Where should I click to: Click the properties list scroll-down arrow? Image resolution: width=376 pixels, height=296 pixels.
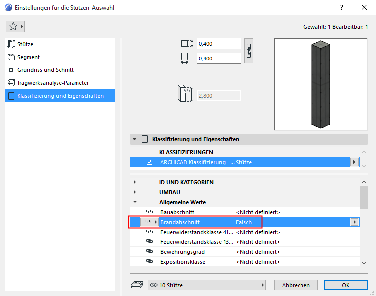364,263
